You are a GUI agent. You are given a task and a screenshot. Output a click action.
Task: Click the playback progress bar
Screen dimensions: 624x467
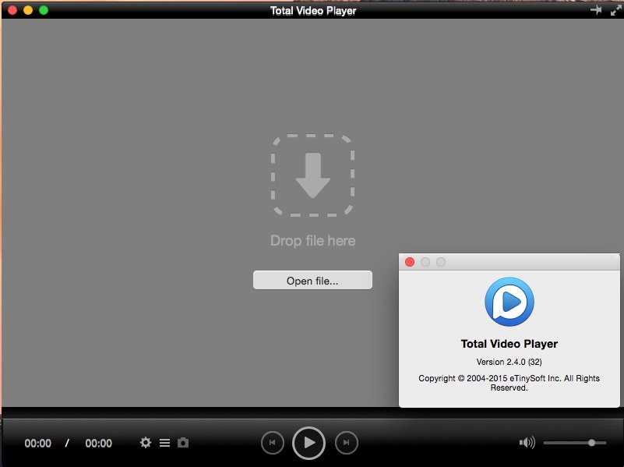point(312,413)
